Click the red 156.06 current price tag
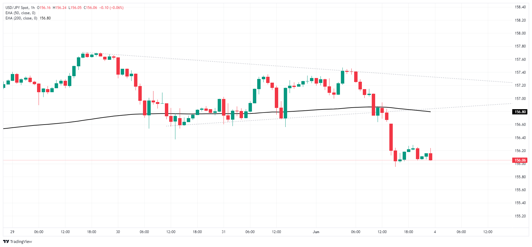The height and width of the screenshot is (247, 532). pos(520,160)
